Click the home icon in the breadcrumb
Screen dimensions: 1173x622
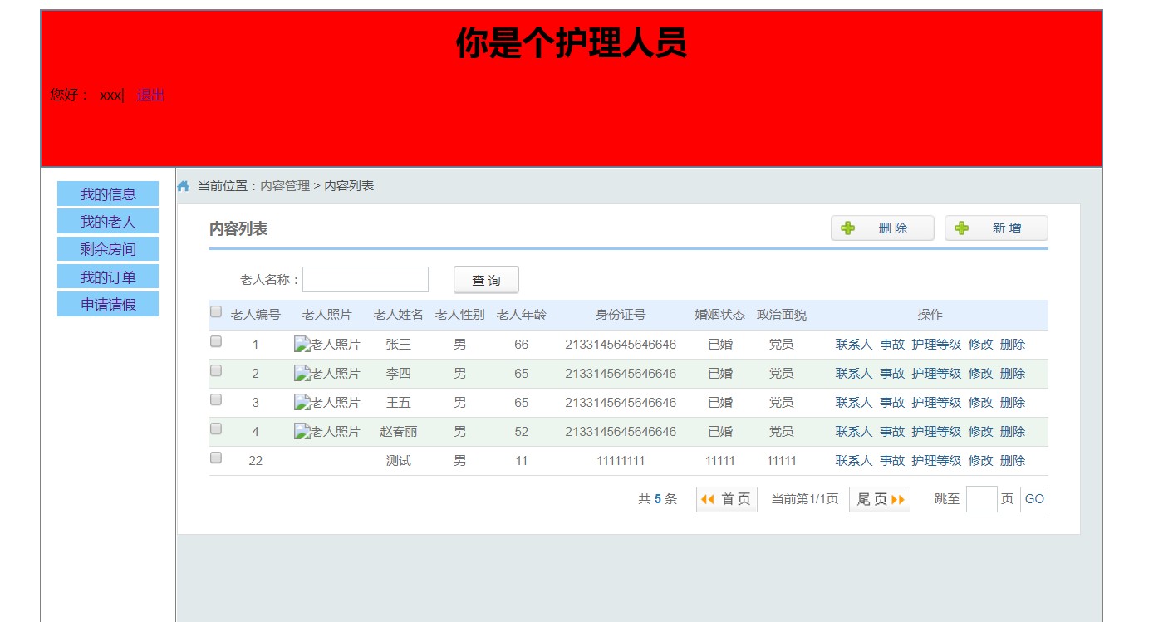click(x=184, y=186)
